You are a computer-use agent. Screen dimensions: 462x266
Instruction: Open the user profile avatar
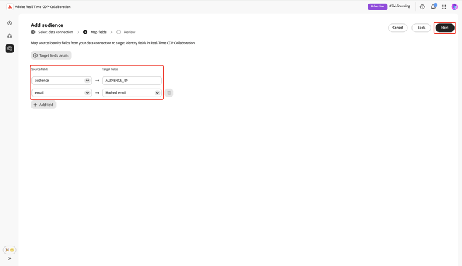455,7
